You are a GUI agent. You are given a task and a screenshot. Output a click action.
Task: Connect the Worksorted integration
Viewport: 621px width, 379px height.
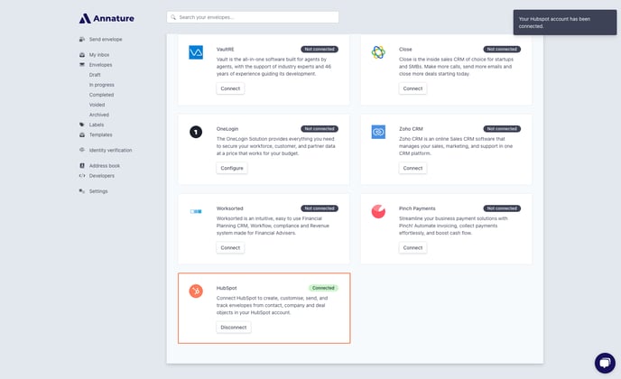tap(230, 247)
